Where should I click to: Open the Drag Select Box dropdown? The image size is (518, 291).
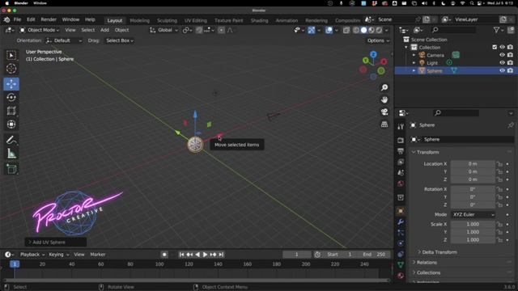pyautogui.click(x=119, y=40)
